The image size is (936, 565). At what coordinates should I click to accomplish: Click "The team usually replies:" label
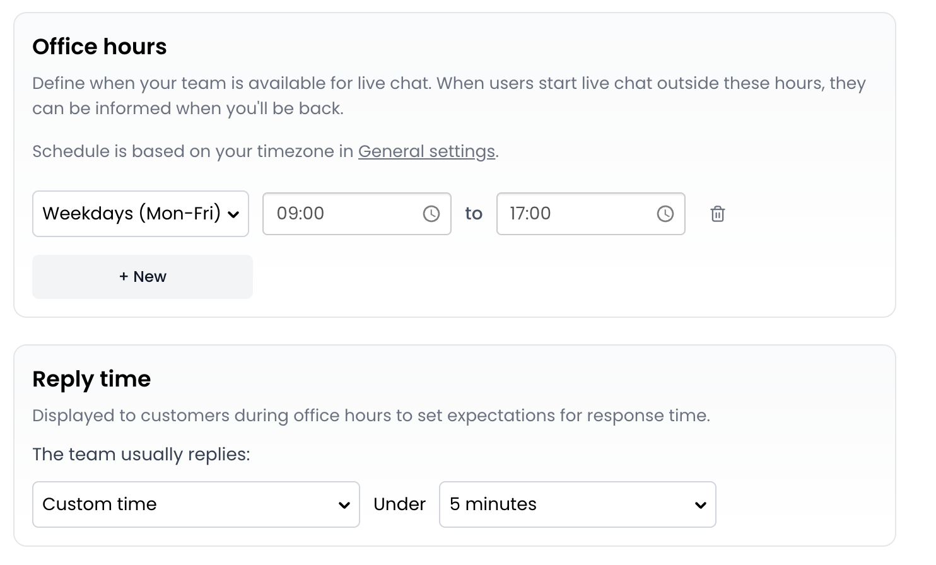coord(141,455)
